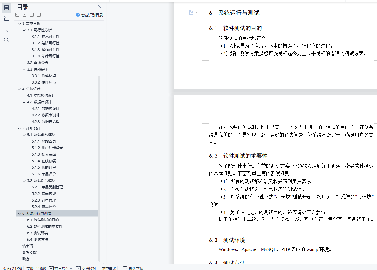Jump to 参考文献 in outline

click(29, 253)
